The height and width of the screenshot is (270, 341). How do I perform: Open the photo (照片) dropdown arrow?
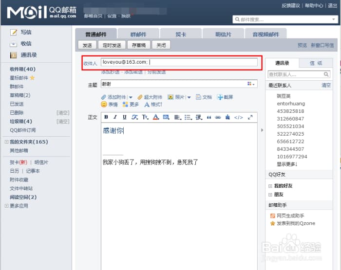point(189,97)
